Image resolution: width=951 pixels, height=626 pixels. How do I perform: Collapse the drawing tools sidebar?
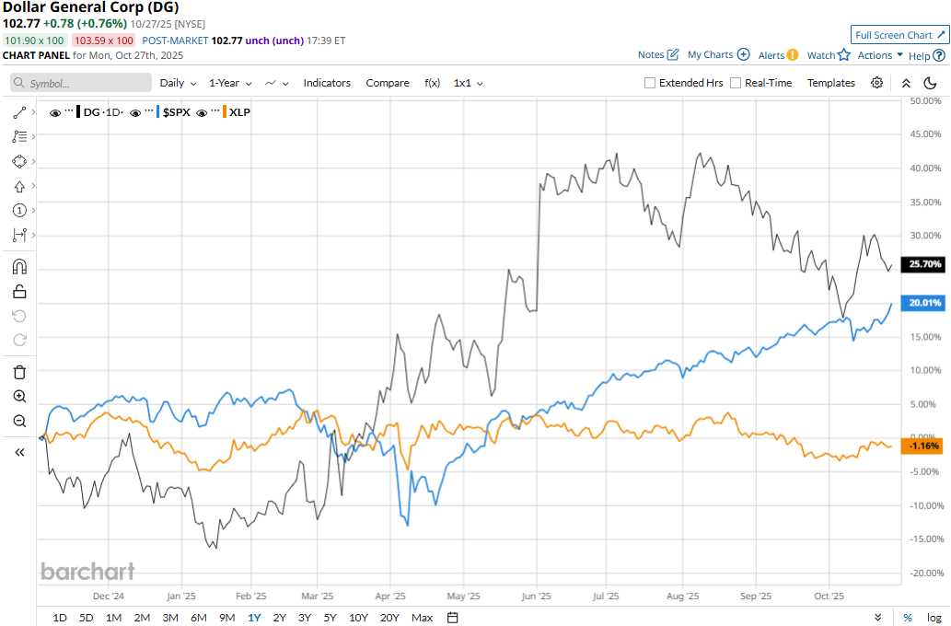coord(19,453)
